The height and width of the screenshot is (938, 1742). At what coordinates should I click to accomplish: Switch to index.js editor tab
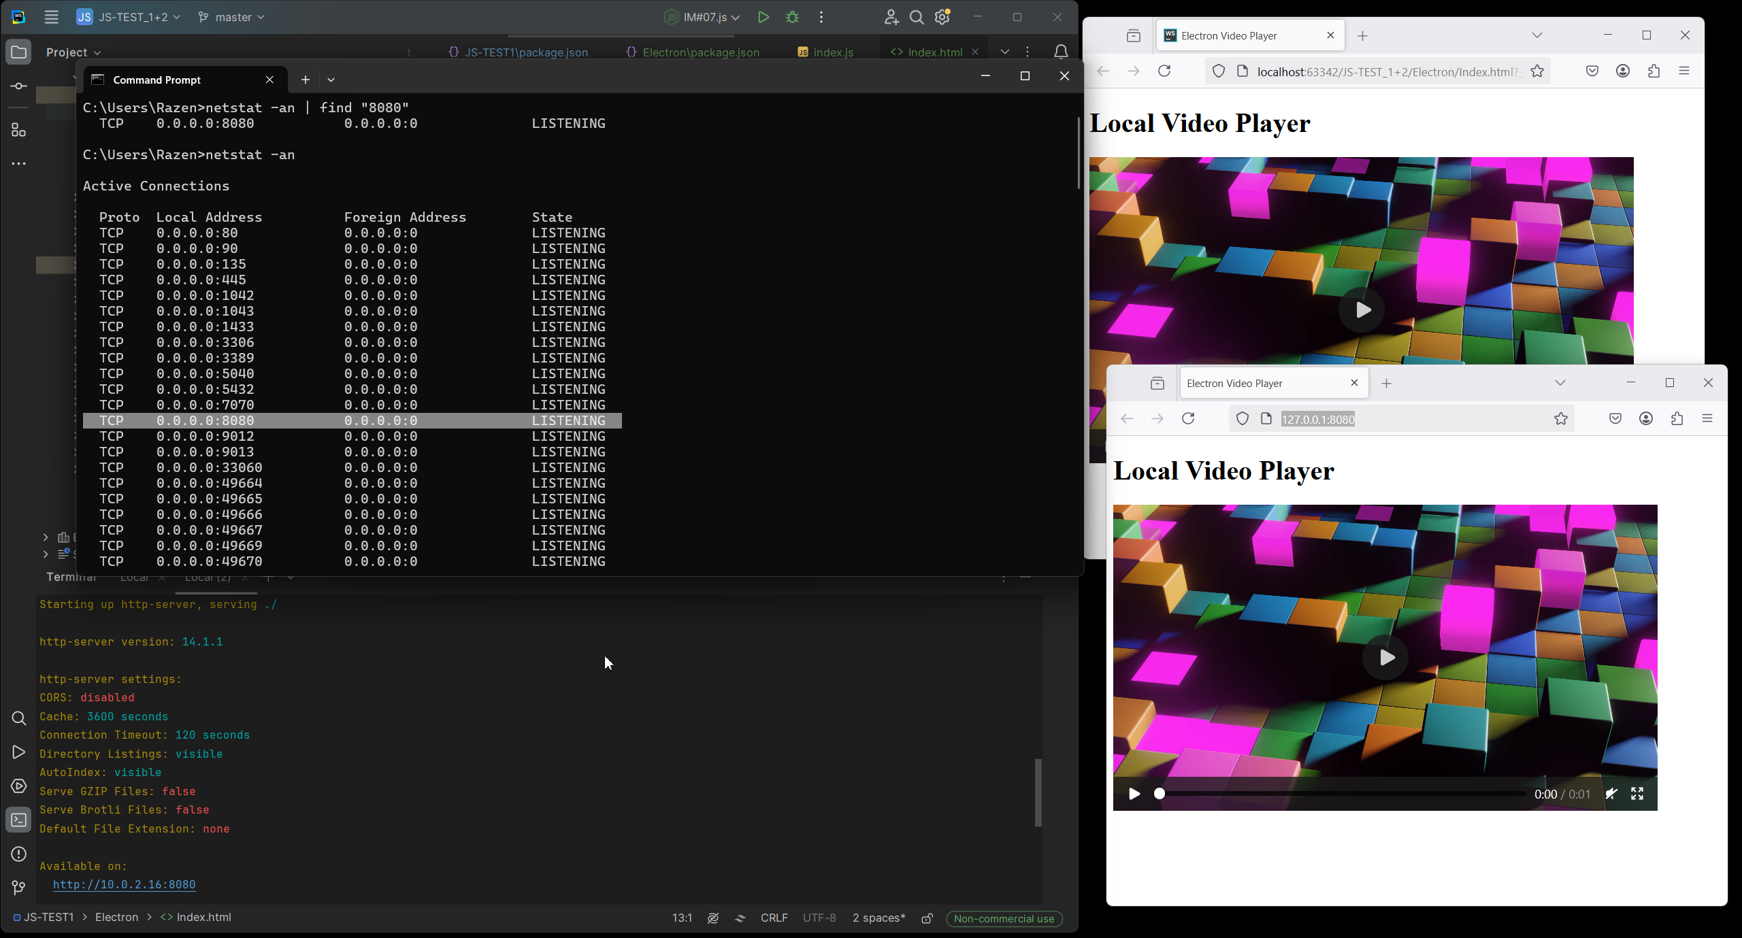(x=833, y=52)
